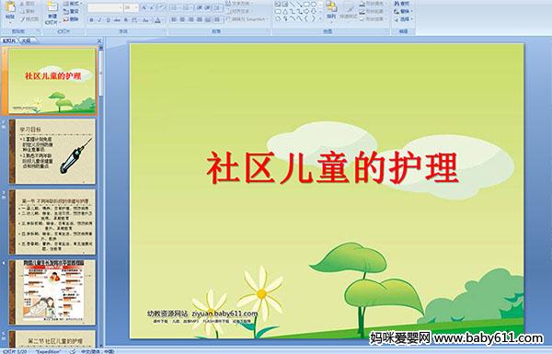Toggle Underline formatting
The height and width of the screenshot is (354, 552).
tap(108, 20)
